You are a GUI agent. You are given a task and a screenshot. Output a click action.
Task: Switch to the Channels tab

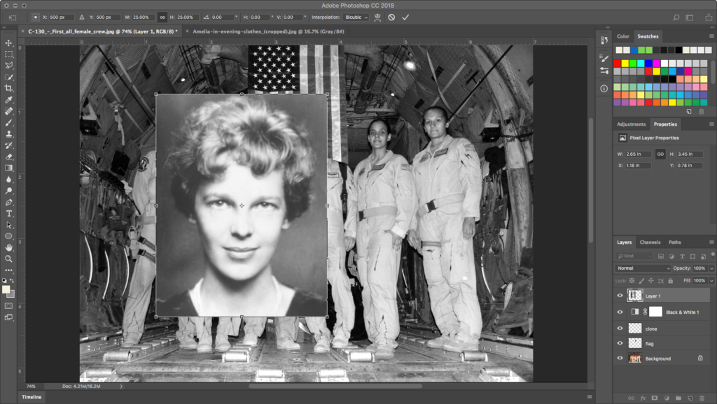click(x=650, y=243)
